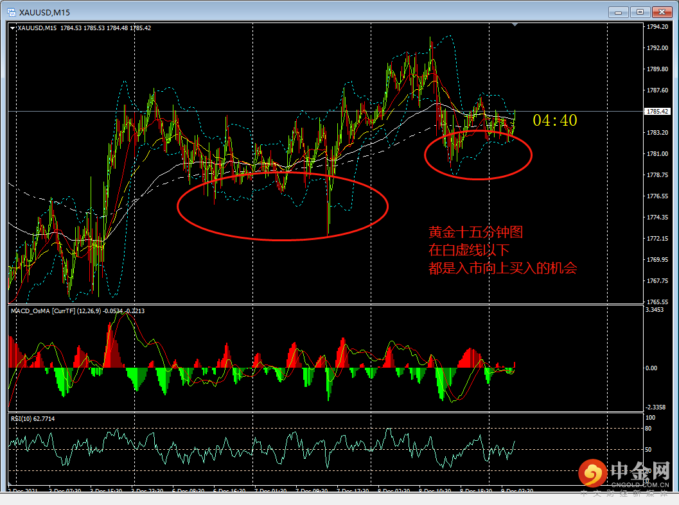Select the red text line 黄金十五分钟图
The image size is (679, 505).
[475, 232]
